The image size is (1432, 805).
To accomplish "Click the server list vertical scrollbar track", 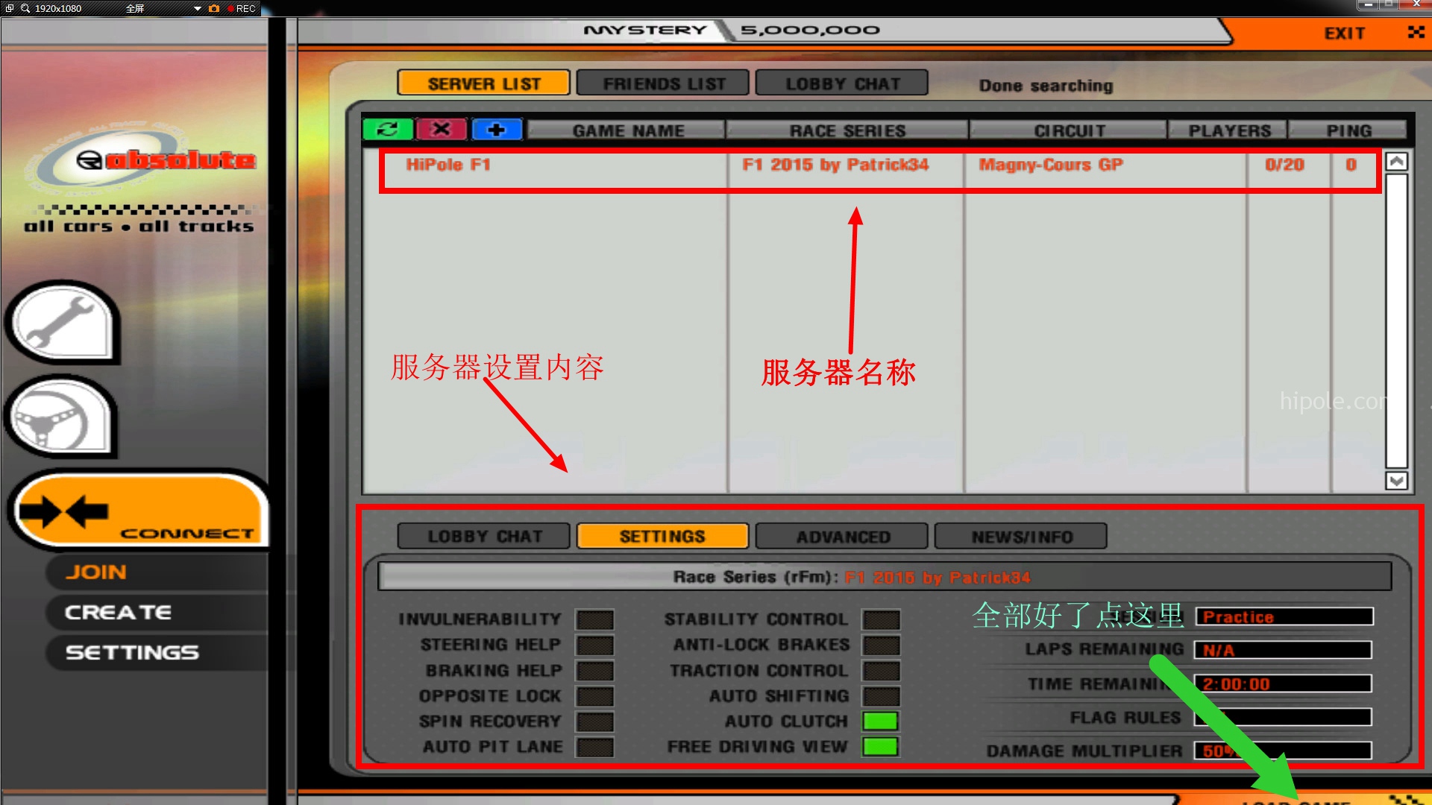I will click(x=1396, y=321).
